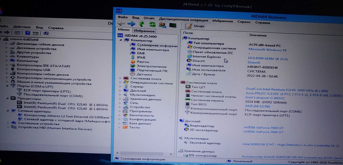Click the Поле column header
This screenshot has height=165, width=343.
coord(188,33)
